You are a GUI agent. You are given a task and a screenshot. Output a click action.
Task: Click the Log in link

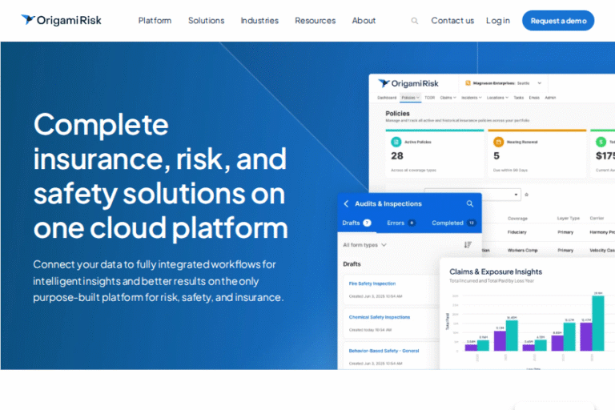click(497, 21)
